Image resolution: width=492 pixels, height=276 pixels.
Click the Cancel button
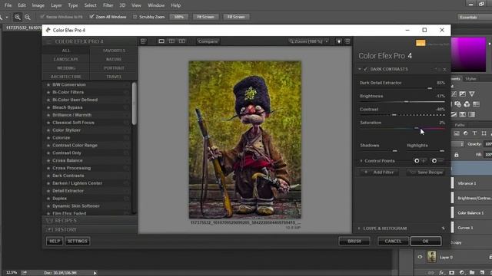393,242
